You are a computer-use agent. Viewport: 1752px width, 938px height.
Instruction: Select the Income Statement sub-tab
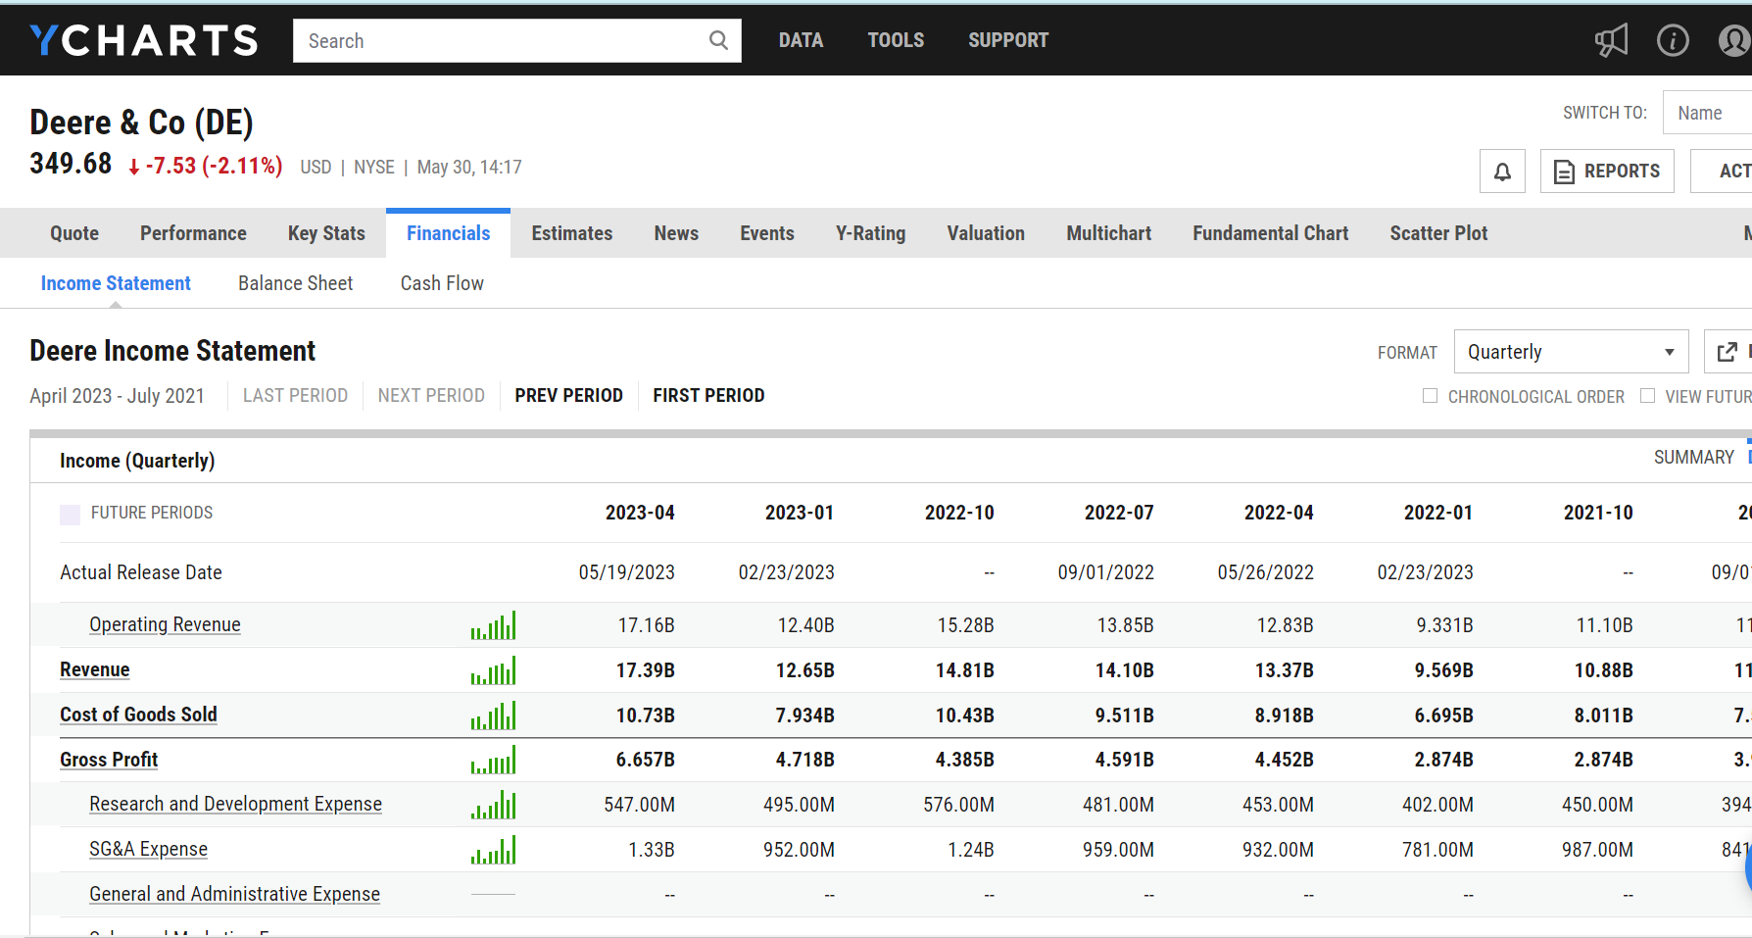pyautogui.click(x=116, y=283)
